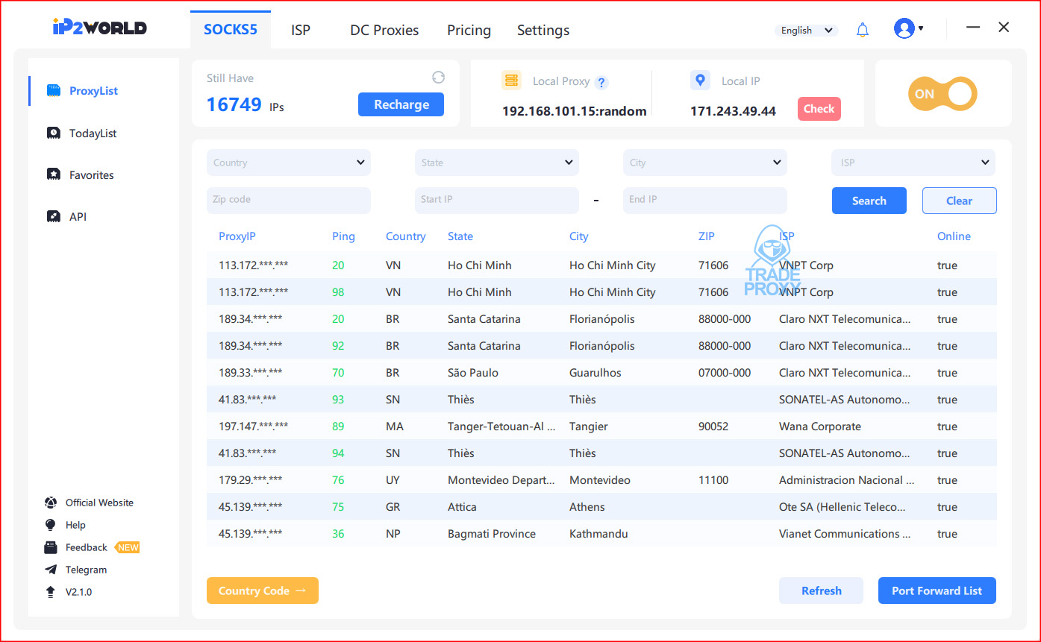The width and height of the screenshot is (1041, 642).
Task: Switch to the SOCKS5 tab
Action: click(231, 30)
